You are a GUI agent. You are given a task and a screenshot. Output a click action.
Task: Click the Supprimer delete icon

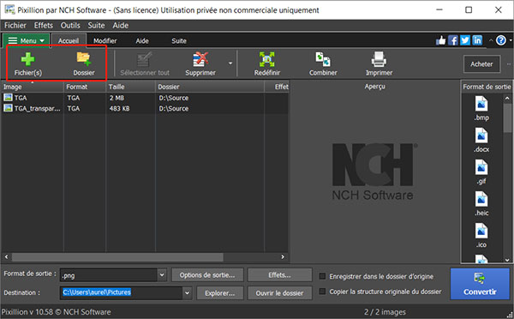click(200, 59)
